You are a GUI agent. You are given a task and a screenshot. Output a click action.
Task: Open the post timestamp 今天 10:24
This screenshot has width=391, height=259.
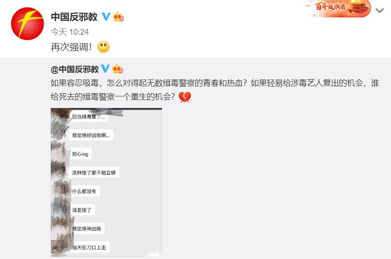[x=69, y=32]
